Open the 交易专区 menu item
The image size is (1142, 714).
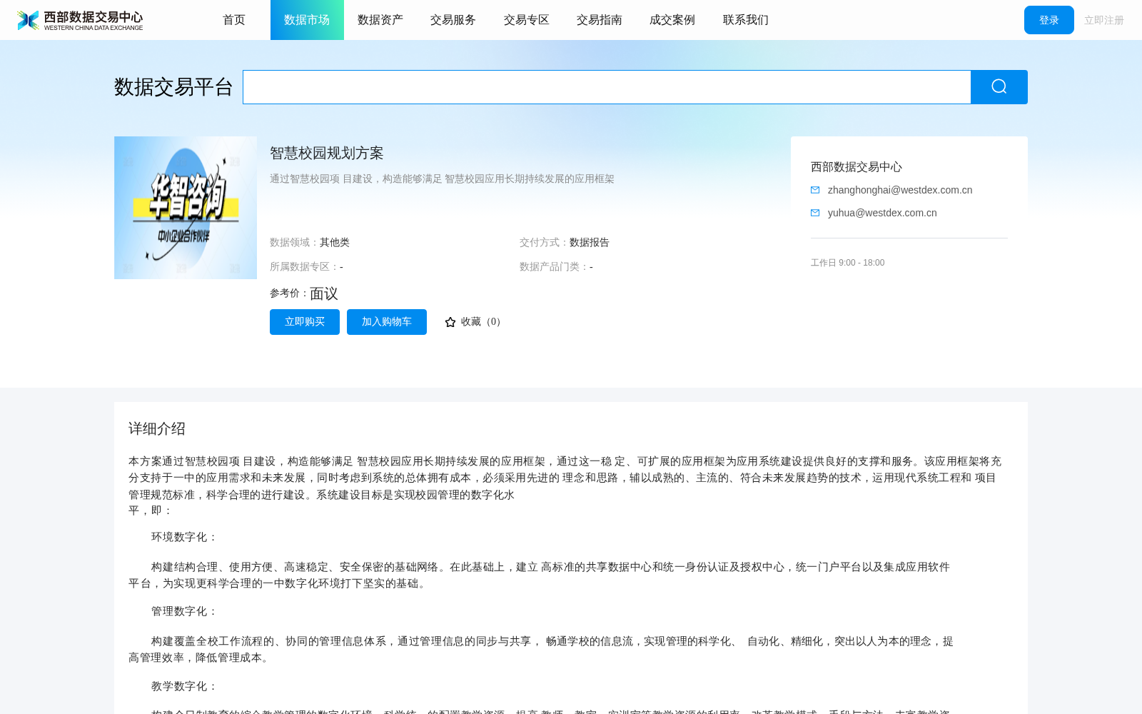tap(527, 20)
